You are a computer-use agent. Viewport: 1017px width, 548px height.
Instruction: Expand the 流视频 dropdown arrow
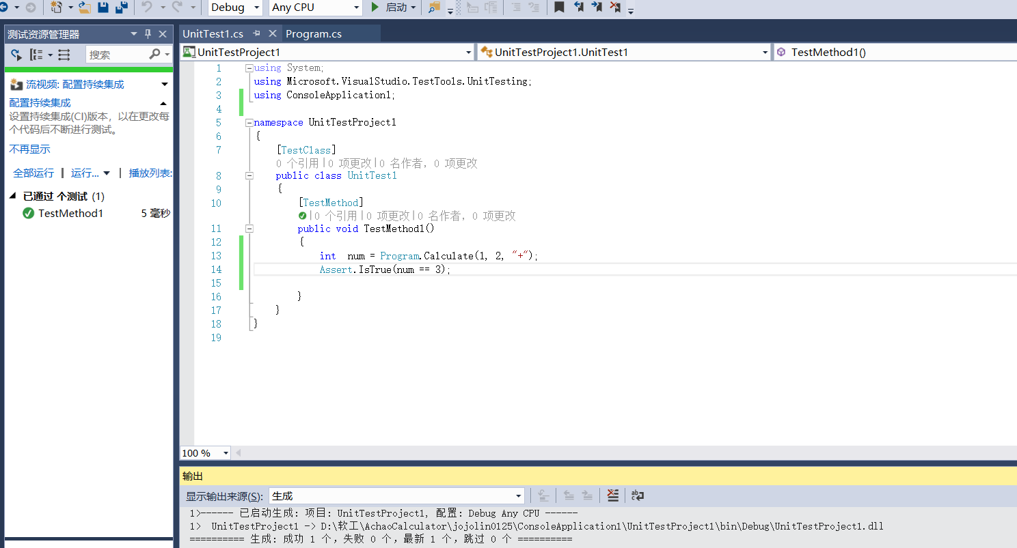click(164, 85)
